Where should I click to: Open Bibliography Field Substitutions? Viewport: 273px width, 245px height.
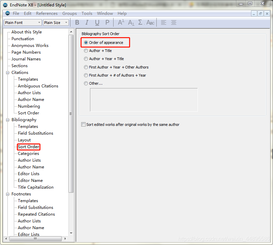coord(35,133)
